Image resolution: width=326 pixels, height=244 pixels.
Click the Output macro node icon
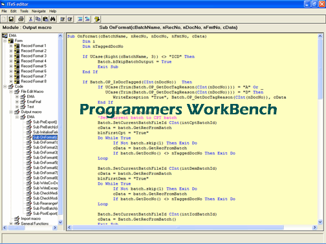click(17, 112)
